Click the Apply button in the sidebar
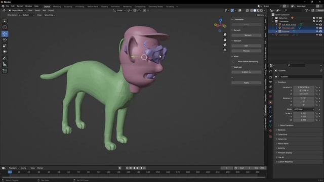 point(247,83)
